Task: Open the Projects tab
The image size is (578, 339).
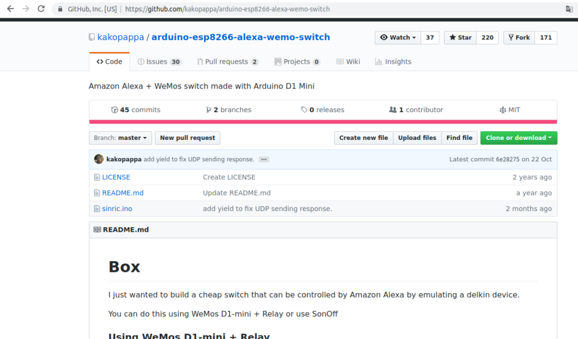Action: (x=297, y=61)
